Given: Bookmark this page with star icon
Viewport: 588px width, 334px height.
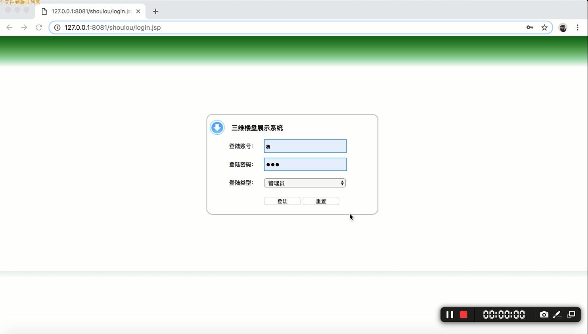Looking at the screenshot, I should [544, 27].
